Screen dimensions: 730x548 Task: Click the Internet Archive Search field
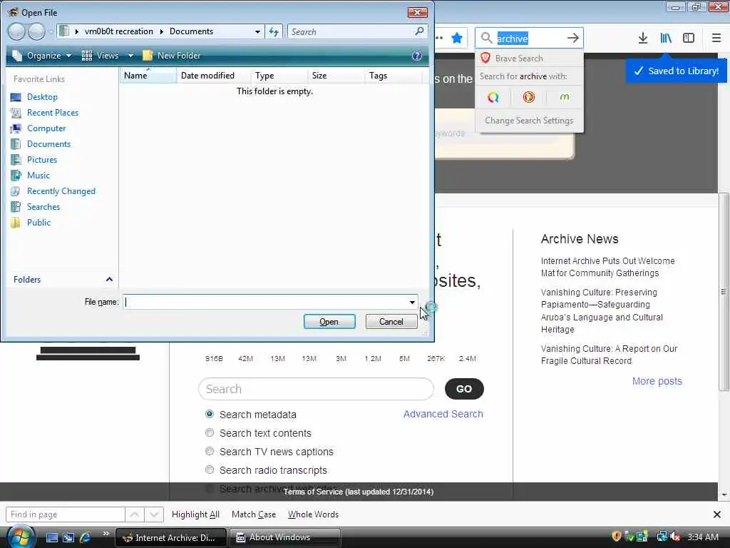pos(316,389)
